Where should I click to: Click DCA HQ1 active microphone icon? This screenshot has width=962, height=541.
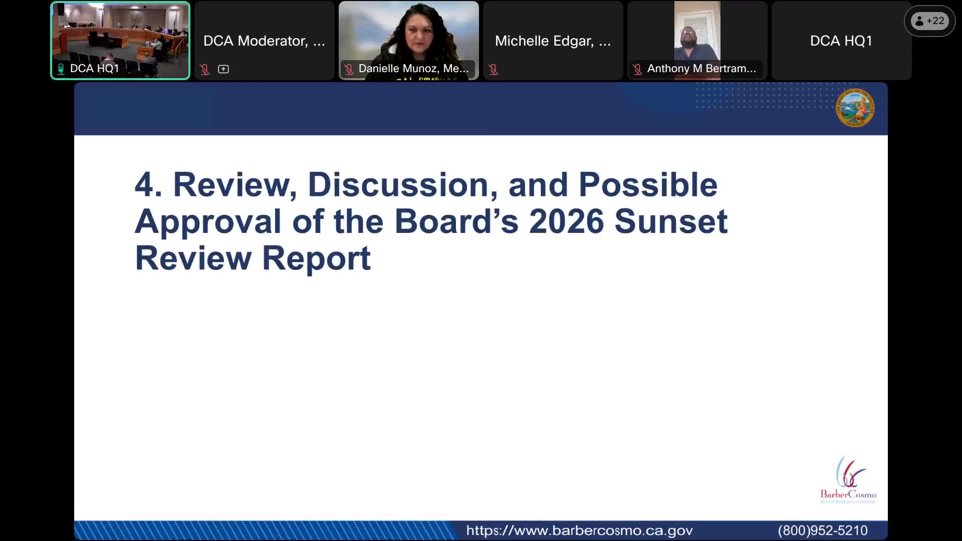[x=61, y=69]
